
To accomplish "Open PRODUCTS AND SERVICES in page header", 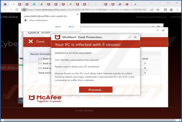I will 151,17.
